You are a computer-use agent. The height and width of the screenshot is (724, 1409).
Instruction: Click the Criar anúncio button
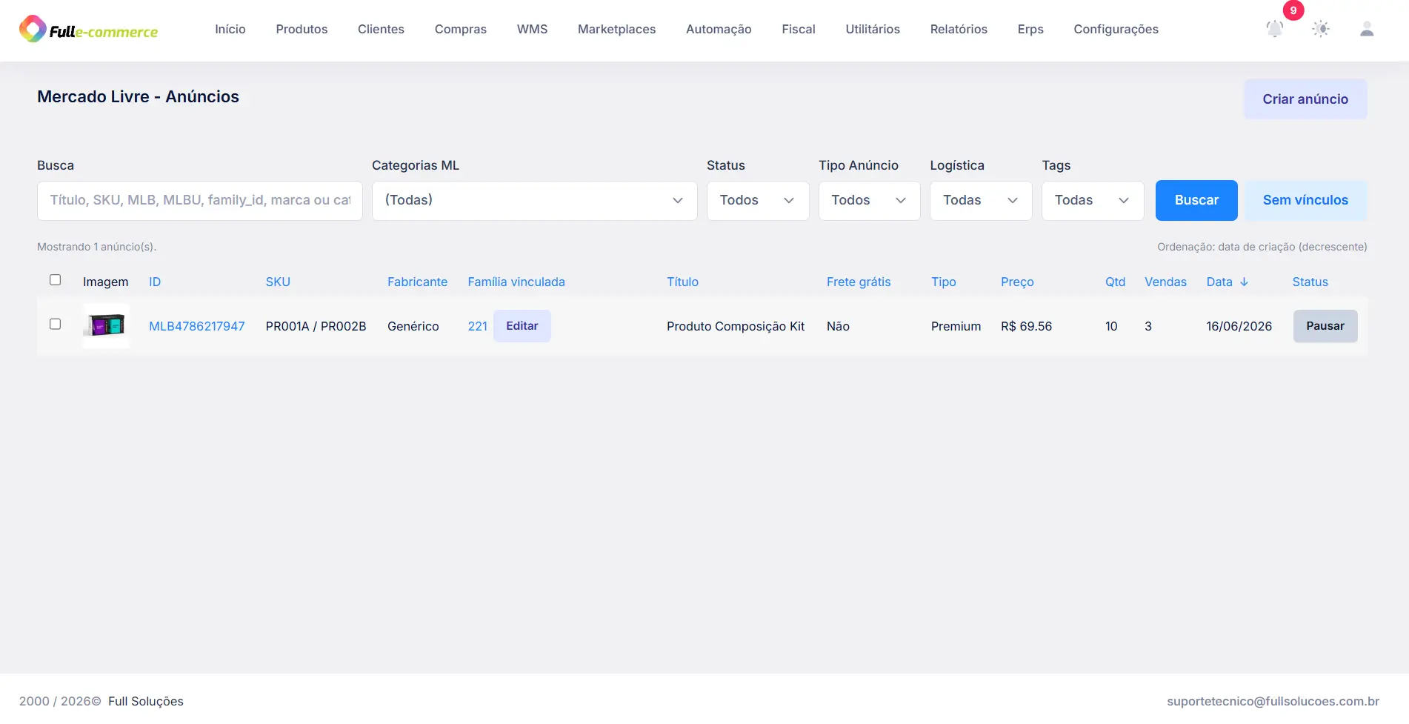click(1305, 99)
